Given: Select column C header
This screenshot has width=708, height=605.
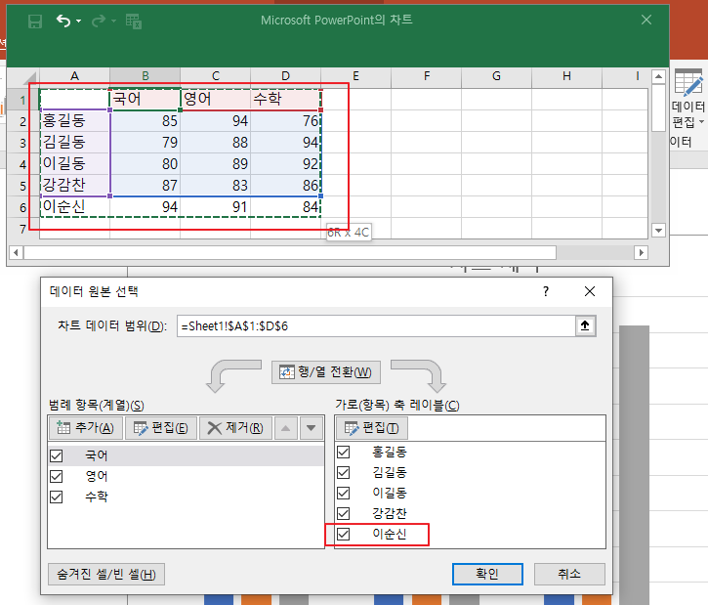Looking at the screenshot, I should coord(216,76).
